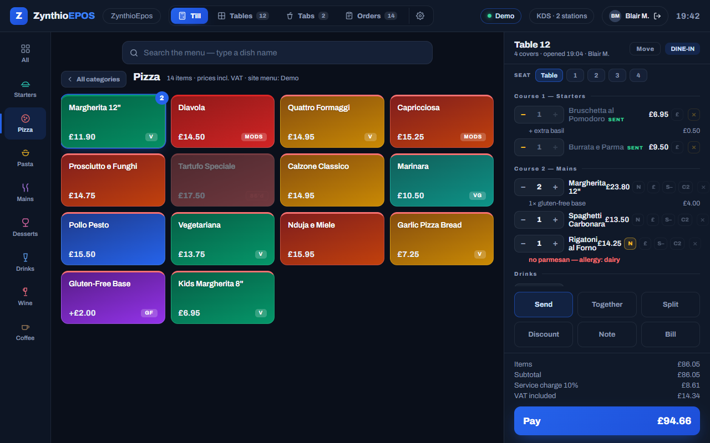Toggle the highlighted N note on Rigatoni al Forno

pyautogui.click(x=630, y=244)
